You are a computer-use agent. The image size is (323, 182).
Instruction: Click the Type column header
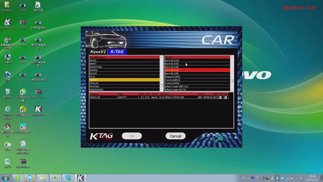[x=128, y=94]
